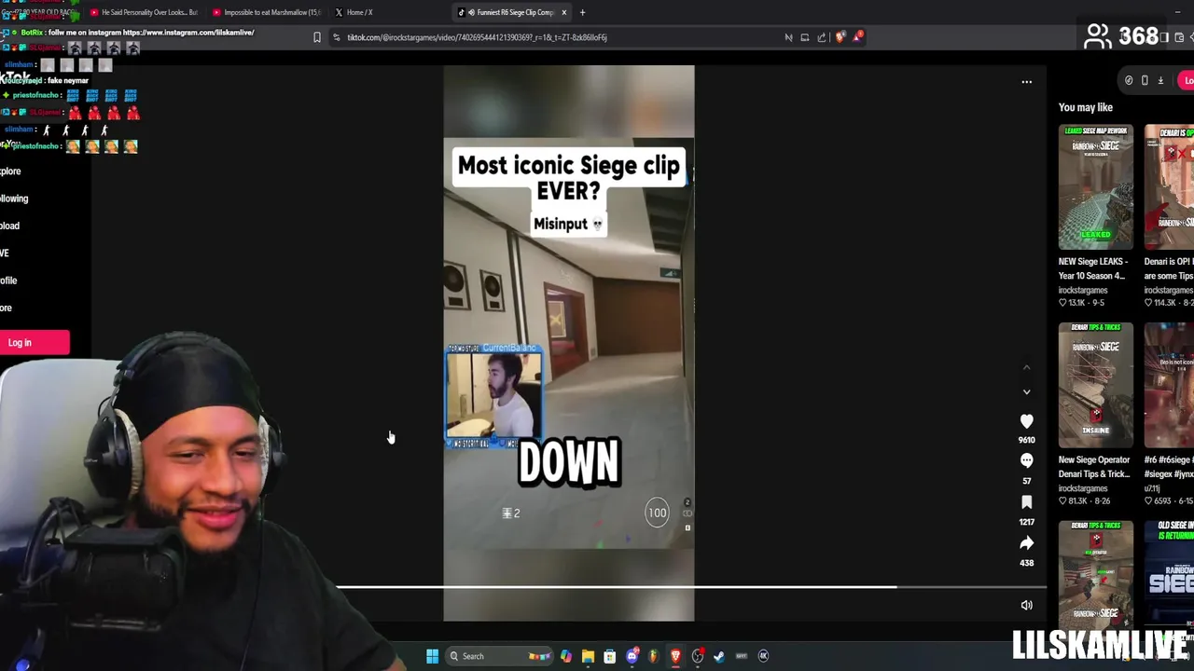Open File Explorer from the taskbar

pos(588,656)
